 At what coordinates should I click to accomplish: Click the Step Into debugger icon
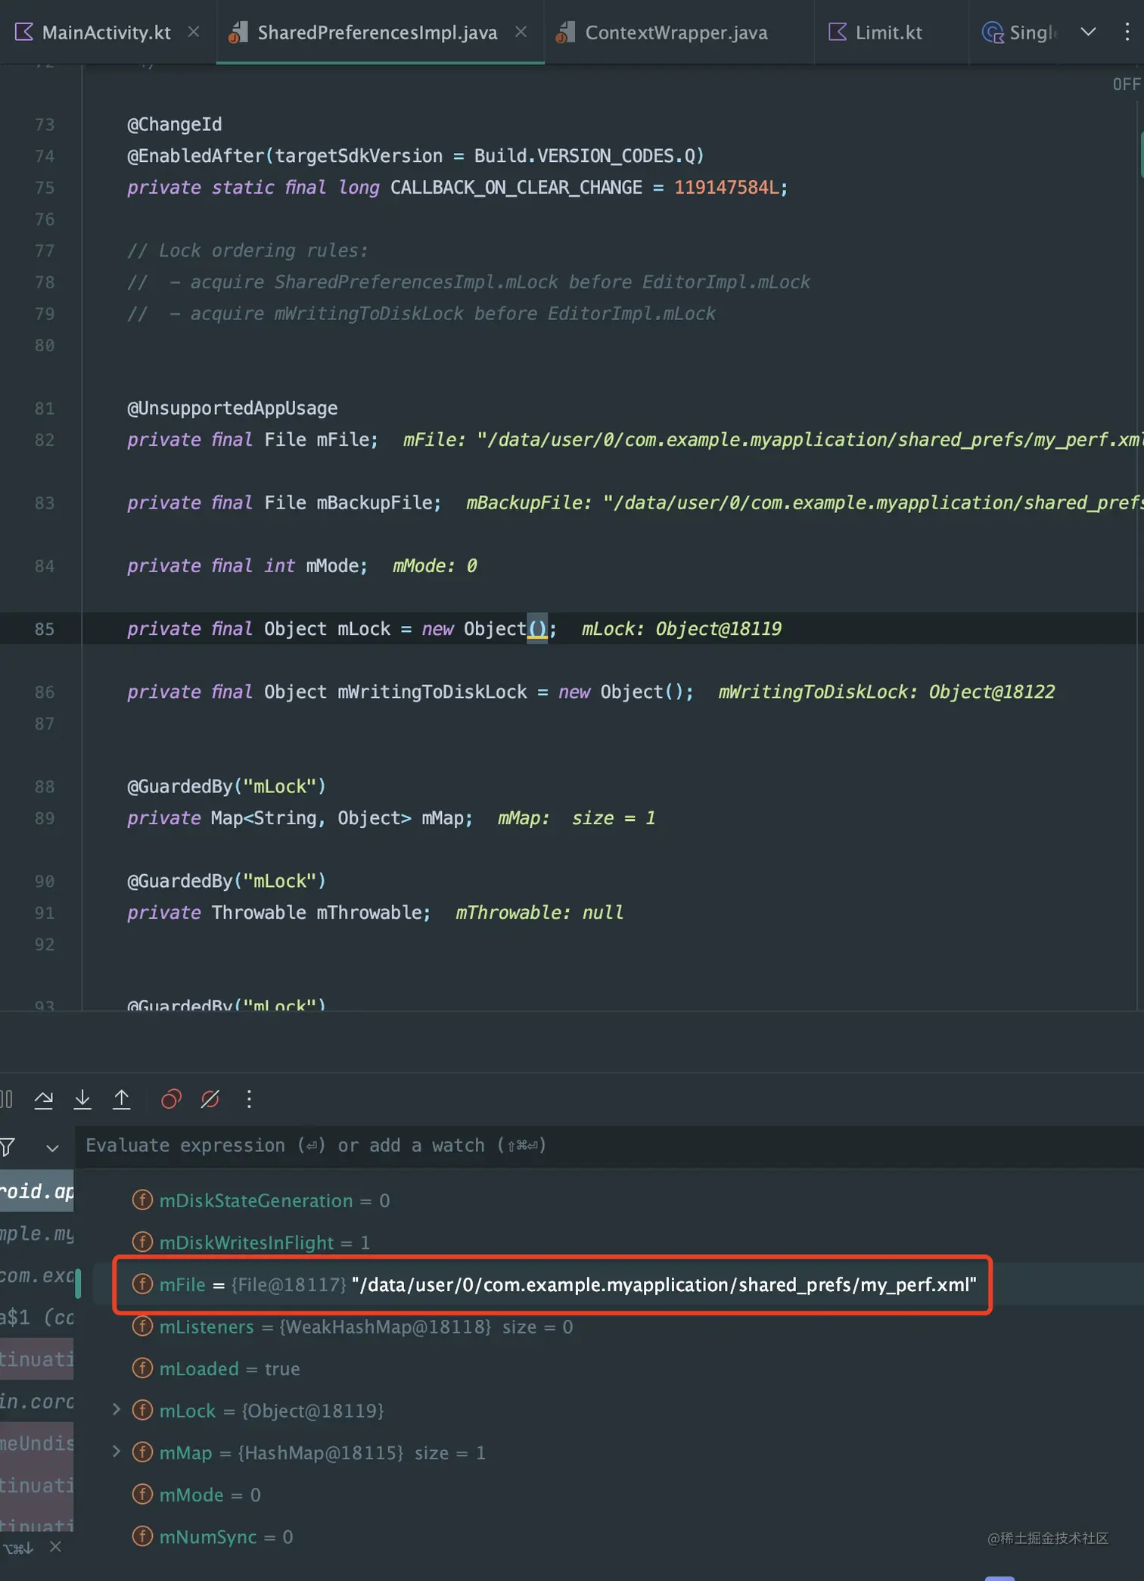point(82,1099)
